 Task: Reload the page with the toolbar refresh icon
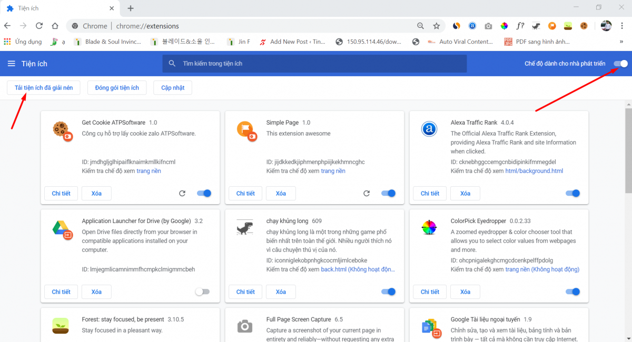tap(39, 26)
